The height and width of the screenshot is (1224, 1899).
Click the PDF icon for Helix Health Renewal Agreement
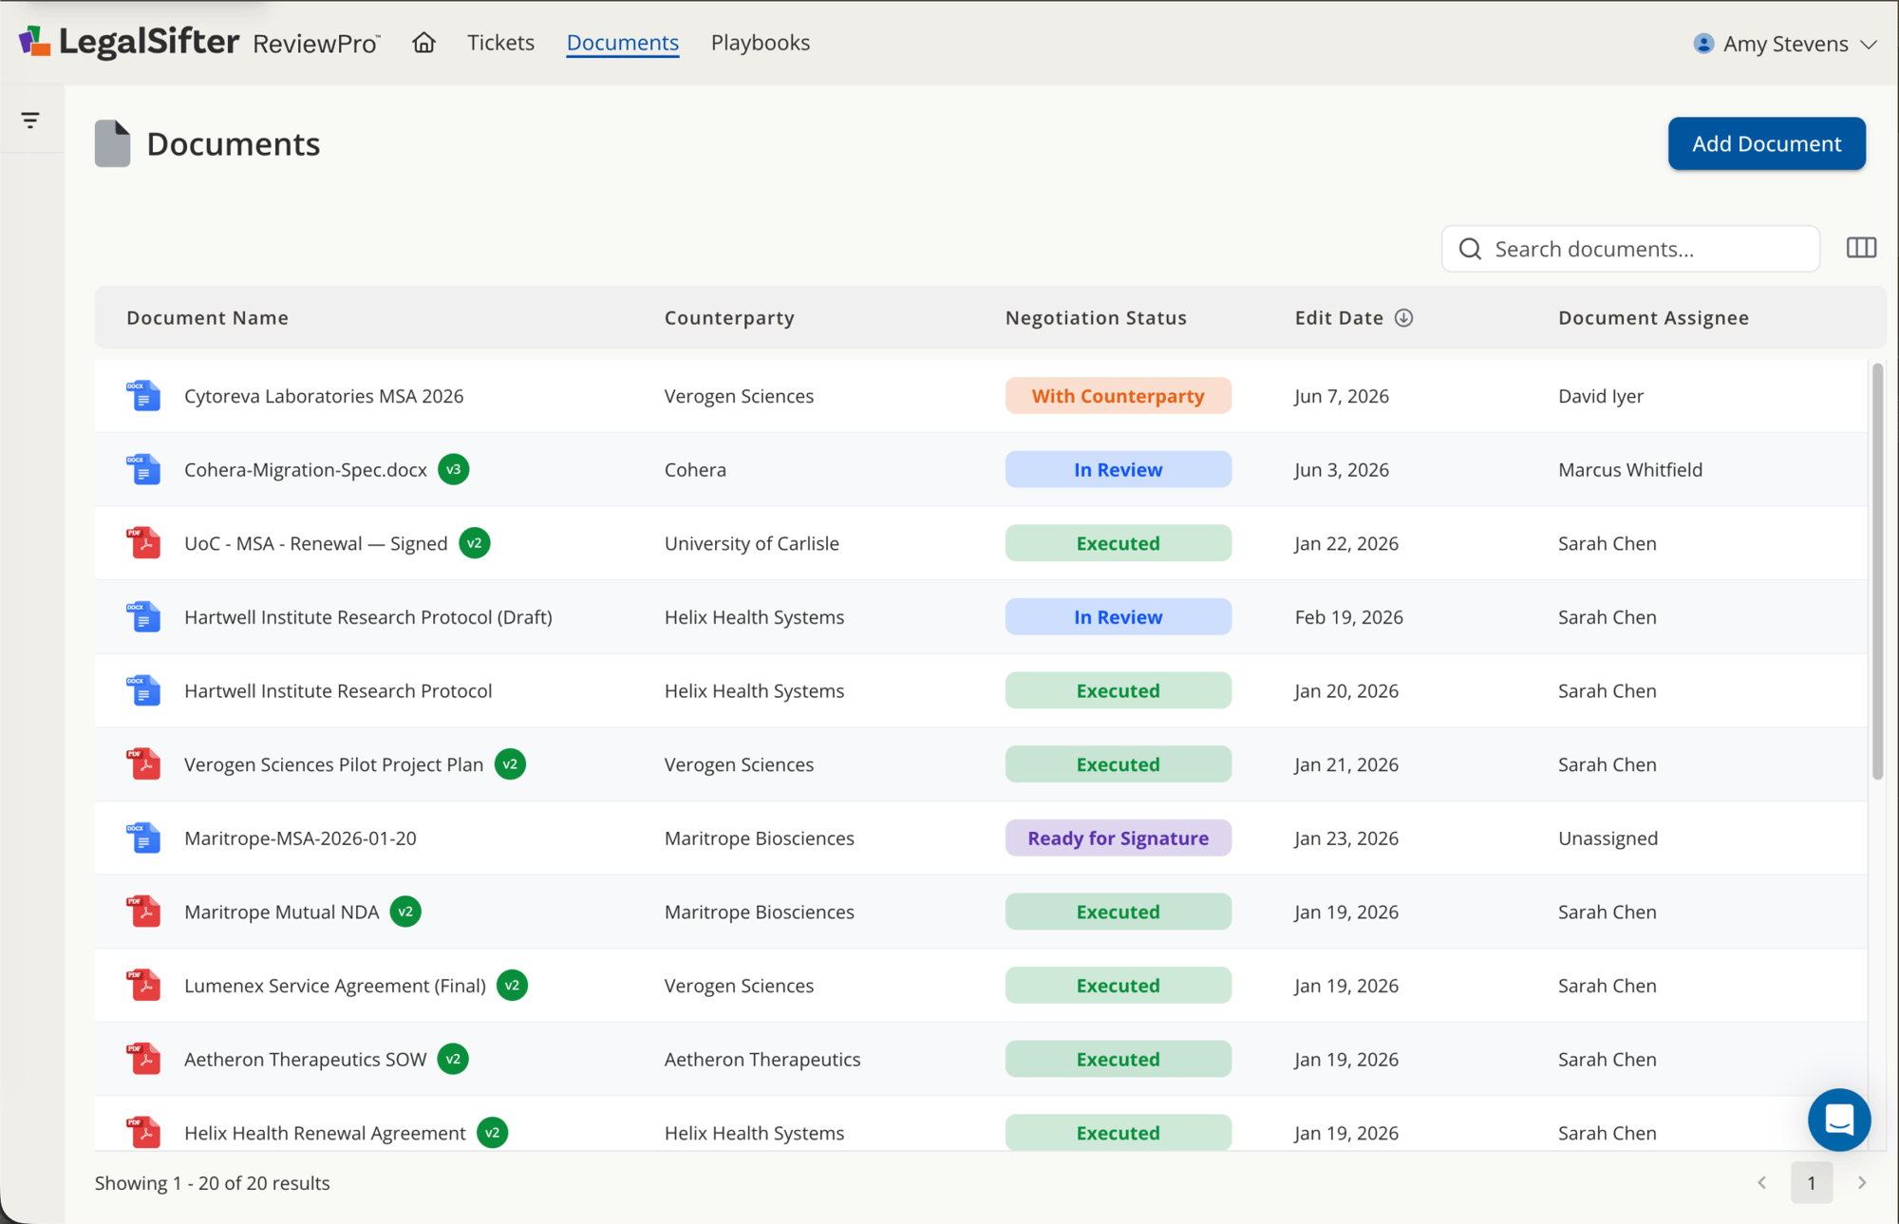pos(143,1133)
